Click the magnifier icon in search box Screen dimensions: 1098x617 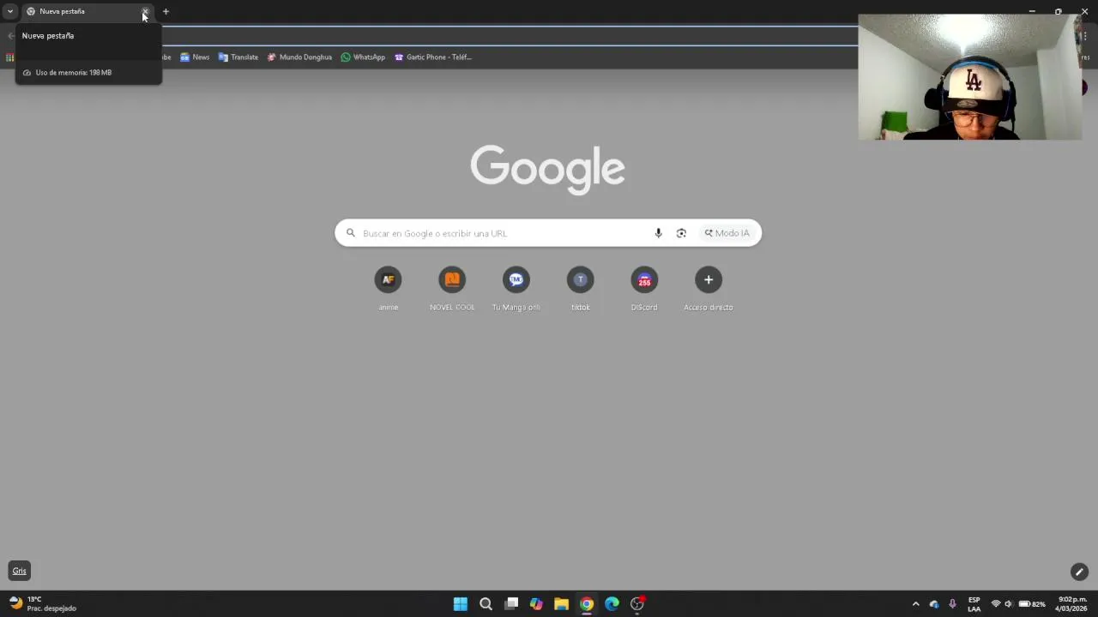pyautogui.click(x=351, y=233)
